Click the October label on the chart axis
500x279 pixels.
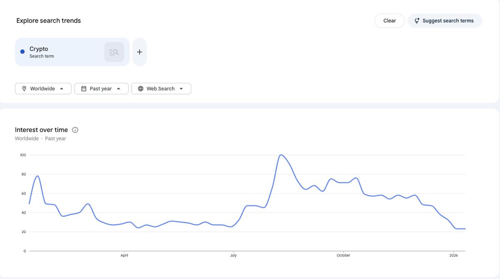343,255
